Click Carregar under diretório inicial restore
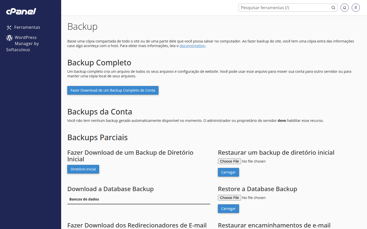 click(x=228, y=172)
